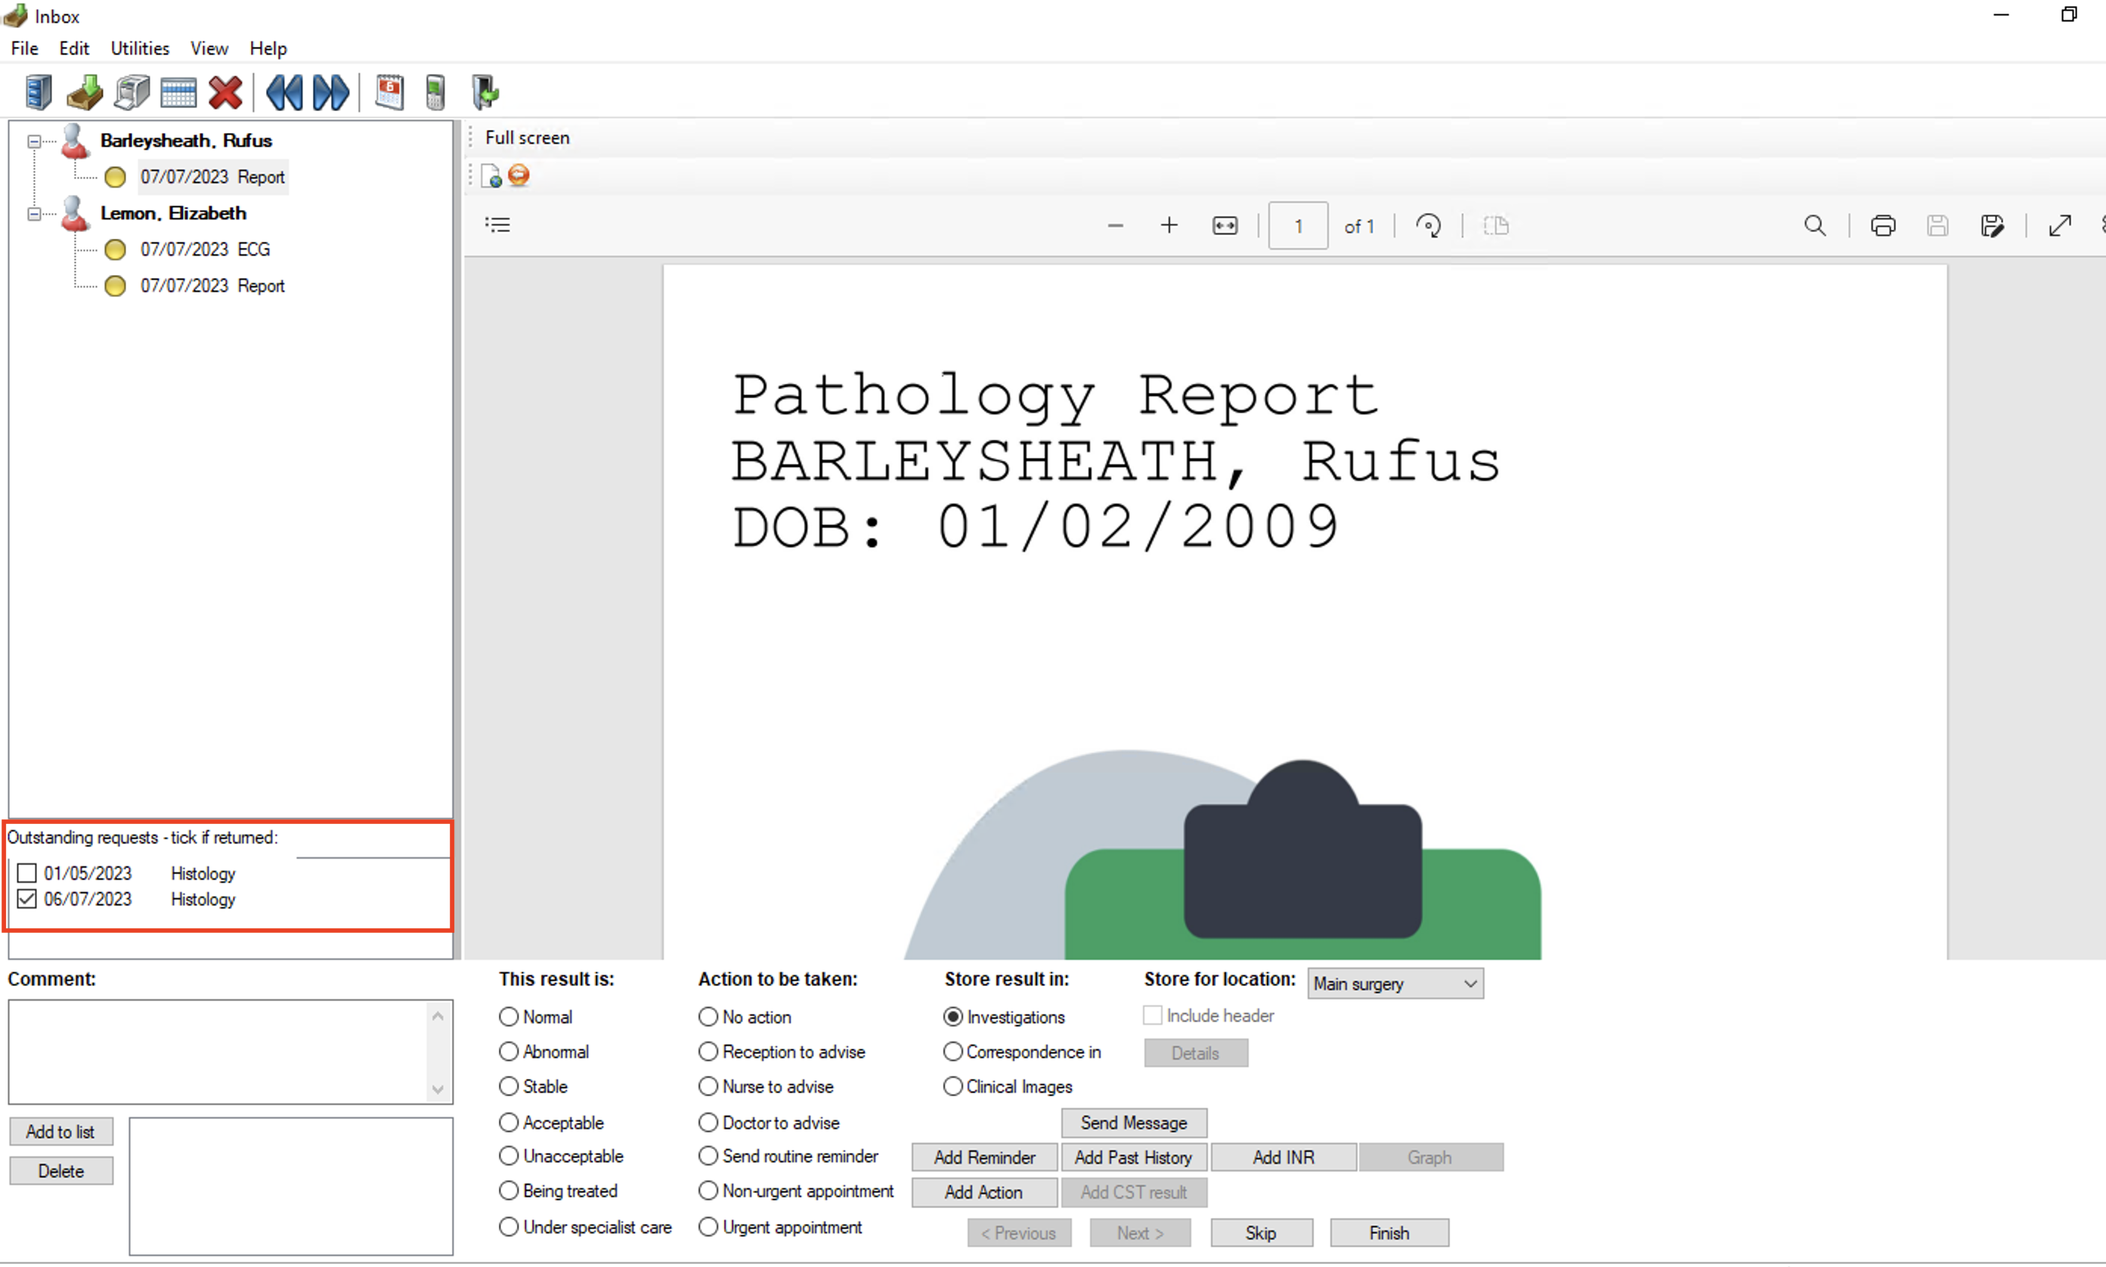
Task: Open search in PDF viewer
Action: pos(1815,225)
